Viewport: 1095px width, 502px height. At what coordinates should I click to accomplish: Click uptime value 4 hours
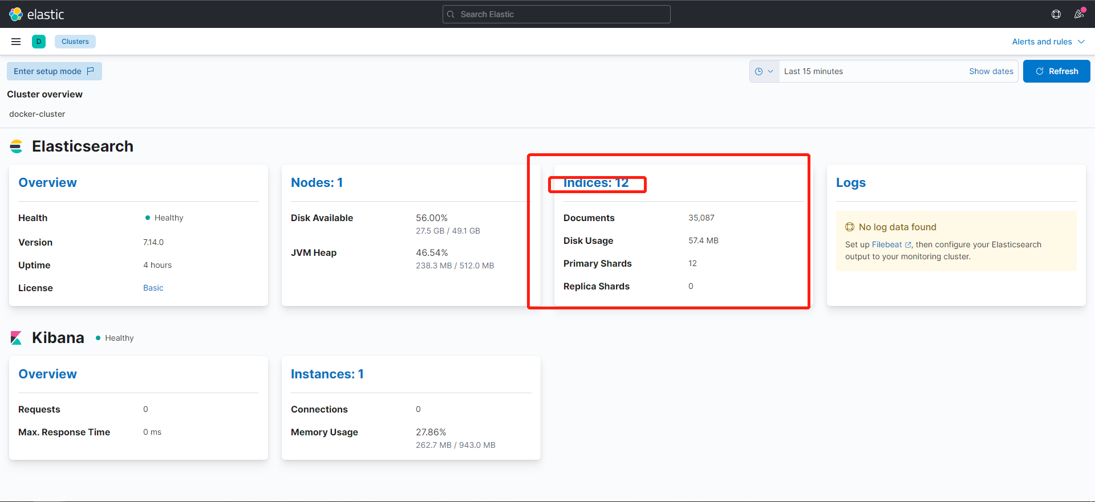[157, 265]
